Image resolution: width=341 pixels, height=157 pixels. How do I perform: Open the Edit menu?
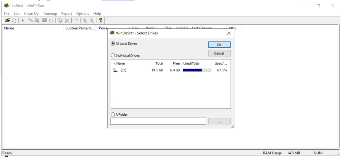pyautogui.click(x=17, y=13)
